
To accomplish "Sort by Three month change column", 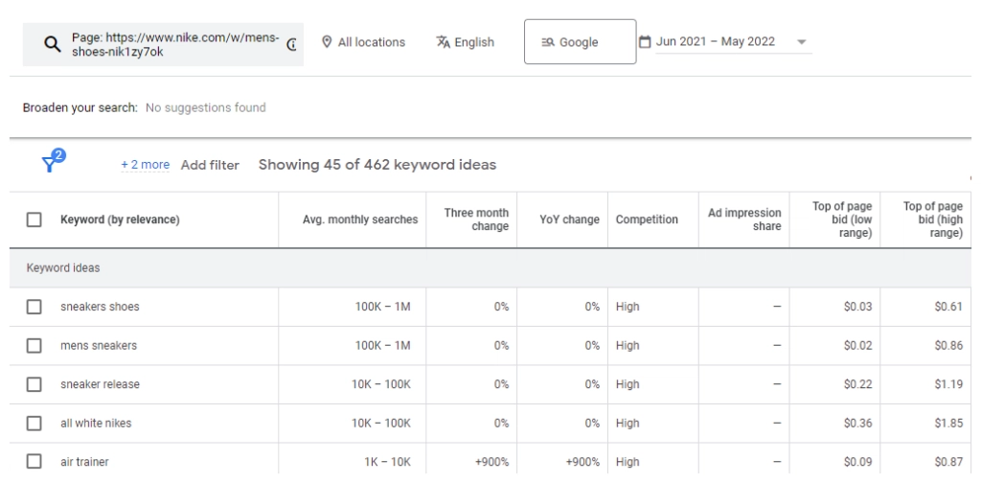I will (x=476, y=219).
